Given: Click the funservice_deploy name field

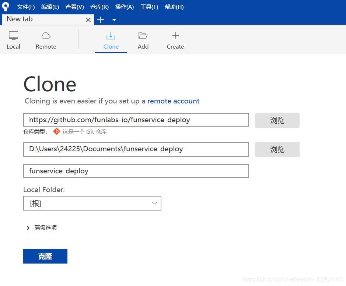Looking at the screenshot, I should [x=136, y=171].
